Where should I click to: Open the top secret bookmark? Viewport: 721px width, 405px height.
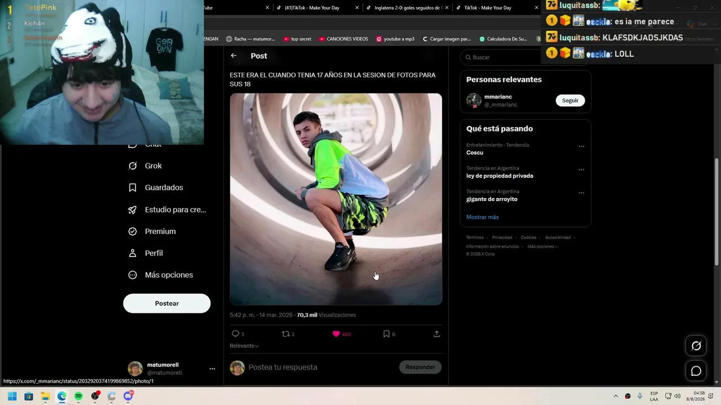(x=297, y=39)
